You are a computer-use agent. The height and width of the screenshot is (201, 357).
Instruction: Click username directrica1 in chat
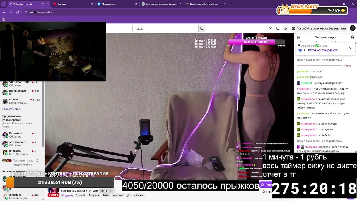[x=304, y=89]
